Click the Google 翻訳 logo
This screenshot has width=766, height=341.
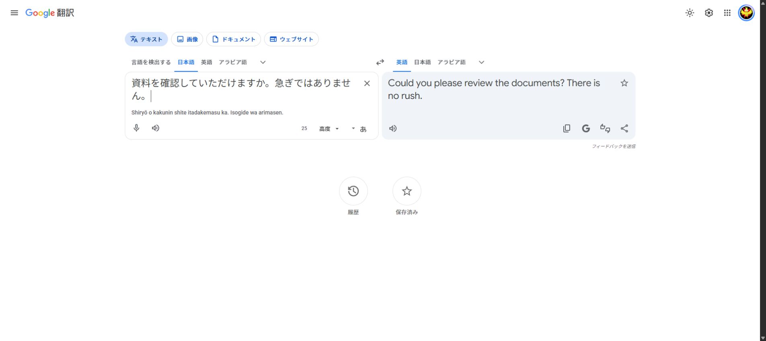[49, 13]
